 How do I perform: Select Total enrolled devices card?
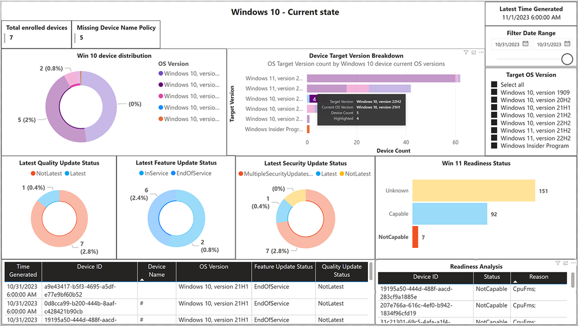pyautogui.click(x=36, y=34)
